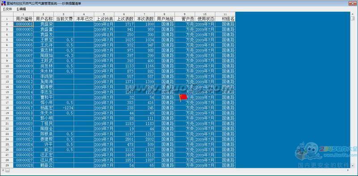The image size is (358, 176).
Task: Select the 用户编号 column header
Action: 24,19
